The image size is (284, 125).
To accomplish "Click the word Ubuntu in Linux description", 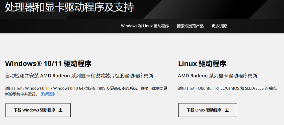I will click(x=205, y=89).
